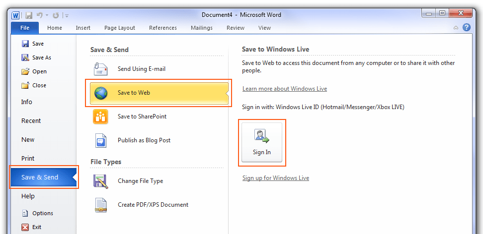
Task: Click the Sign In button
Action: [x=262, y=142]
